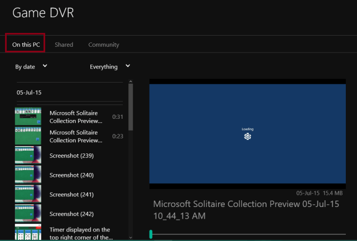Click the clip title 'Microsoft Solitaire Collection Preview 05-Jul-15'
This screenshot has height=241, width=357.
coord(246,210)
